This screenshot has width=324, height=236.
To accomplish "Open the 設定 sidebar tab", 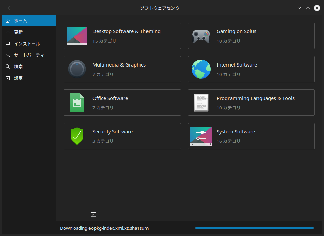I will pos(29,78).
